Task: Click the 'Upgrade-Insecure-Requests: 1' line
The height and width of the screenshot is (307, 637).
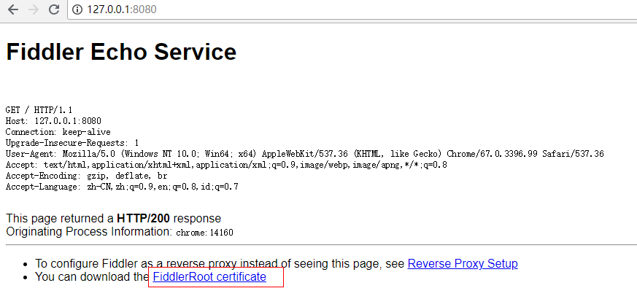Action: click(x=72, y=143)
